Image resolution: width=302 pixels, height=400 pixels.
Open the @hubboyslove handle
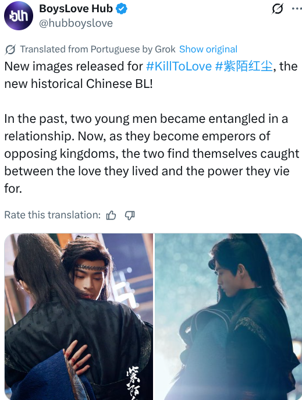(76, 23)
